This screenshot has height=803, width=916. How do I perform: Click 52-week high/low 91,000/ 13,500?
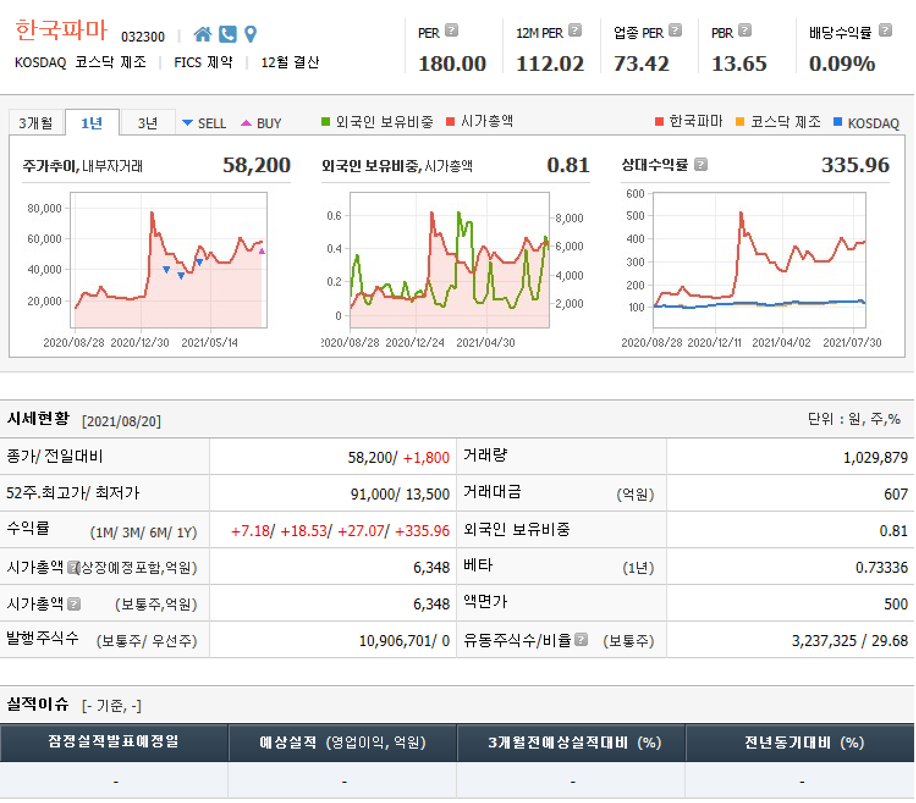400,494
